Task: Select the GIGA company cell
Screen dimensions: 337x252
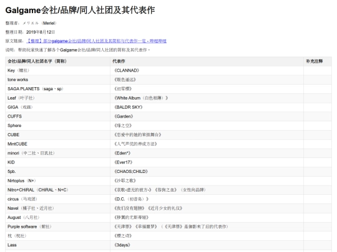Action: pos(57,108)
